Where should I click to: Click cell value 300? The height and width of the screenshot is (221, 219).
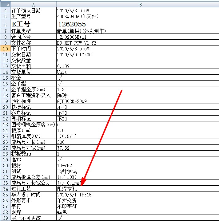coord(137,142)
